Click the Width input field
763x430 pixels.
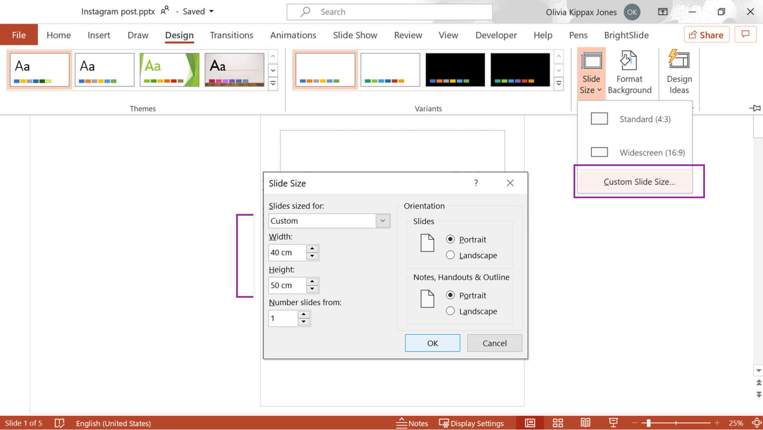[x=287, y=253]
